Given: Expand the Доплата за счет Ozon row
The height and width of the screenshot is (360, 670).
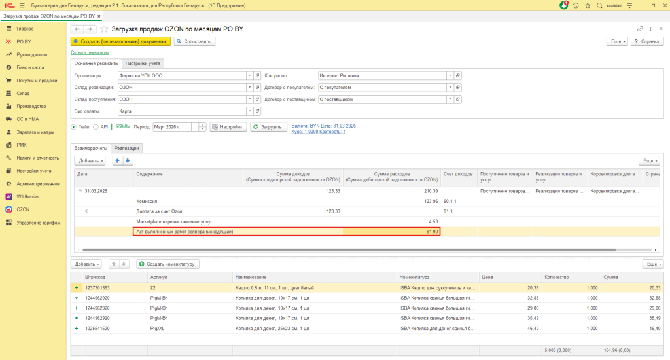Looking at the screenshot, I should pyautogui.click(x=87, y=211).
